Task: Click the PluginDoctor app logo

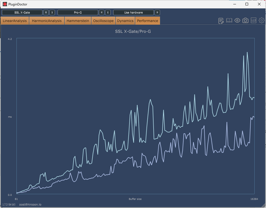Action: coord(5,4)
